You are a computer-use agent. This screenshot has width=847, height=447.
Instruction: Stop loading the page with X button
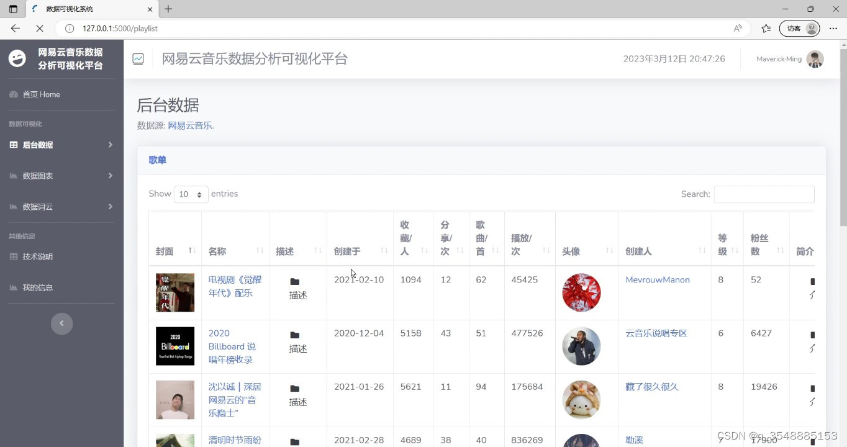[x=39, y=29]
